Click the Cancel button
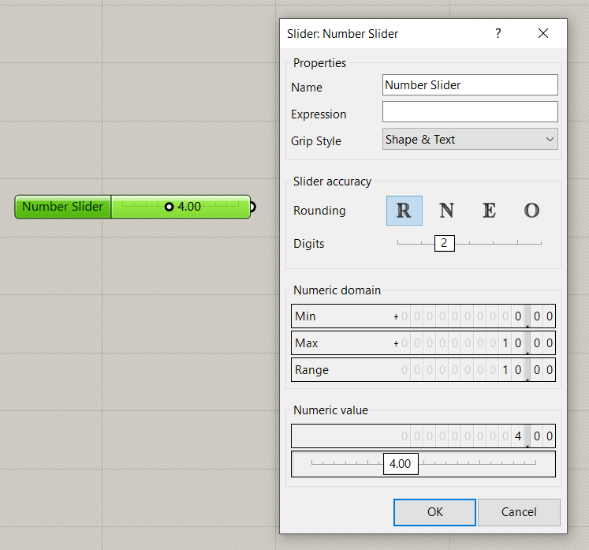 click(x=519, y=512)
